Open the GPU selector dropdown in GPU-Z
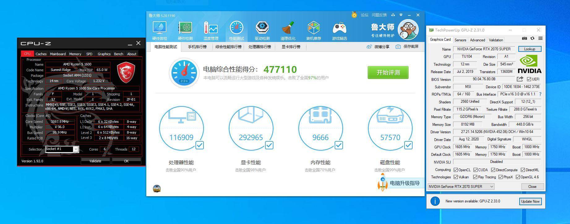The width and height of the screenshot is (570, 224). point(461,186)
